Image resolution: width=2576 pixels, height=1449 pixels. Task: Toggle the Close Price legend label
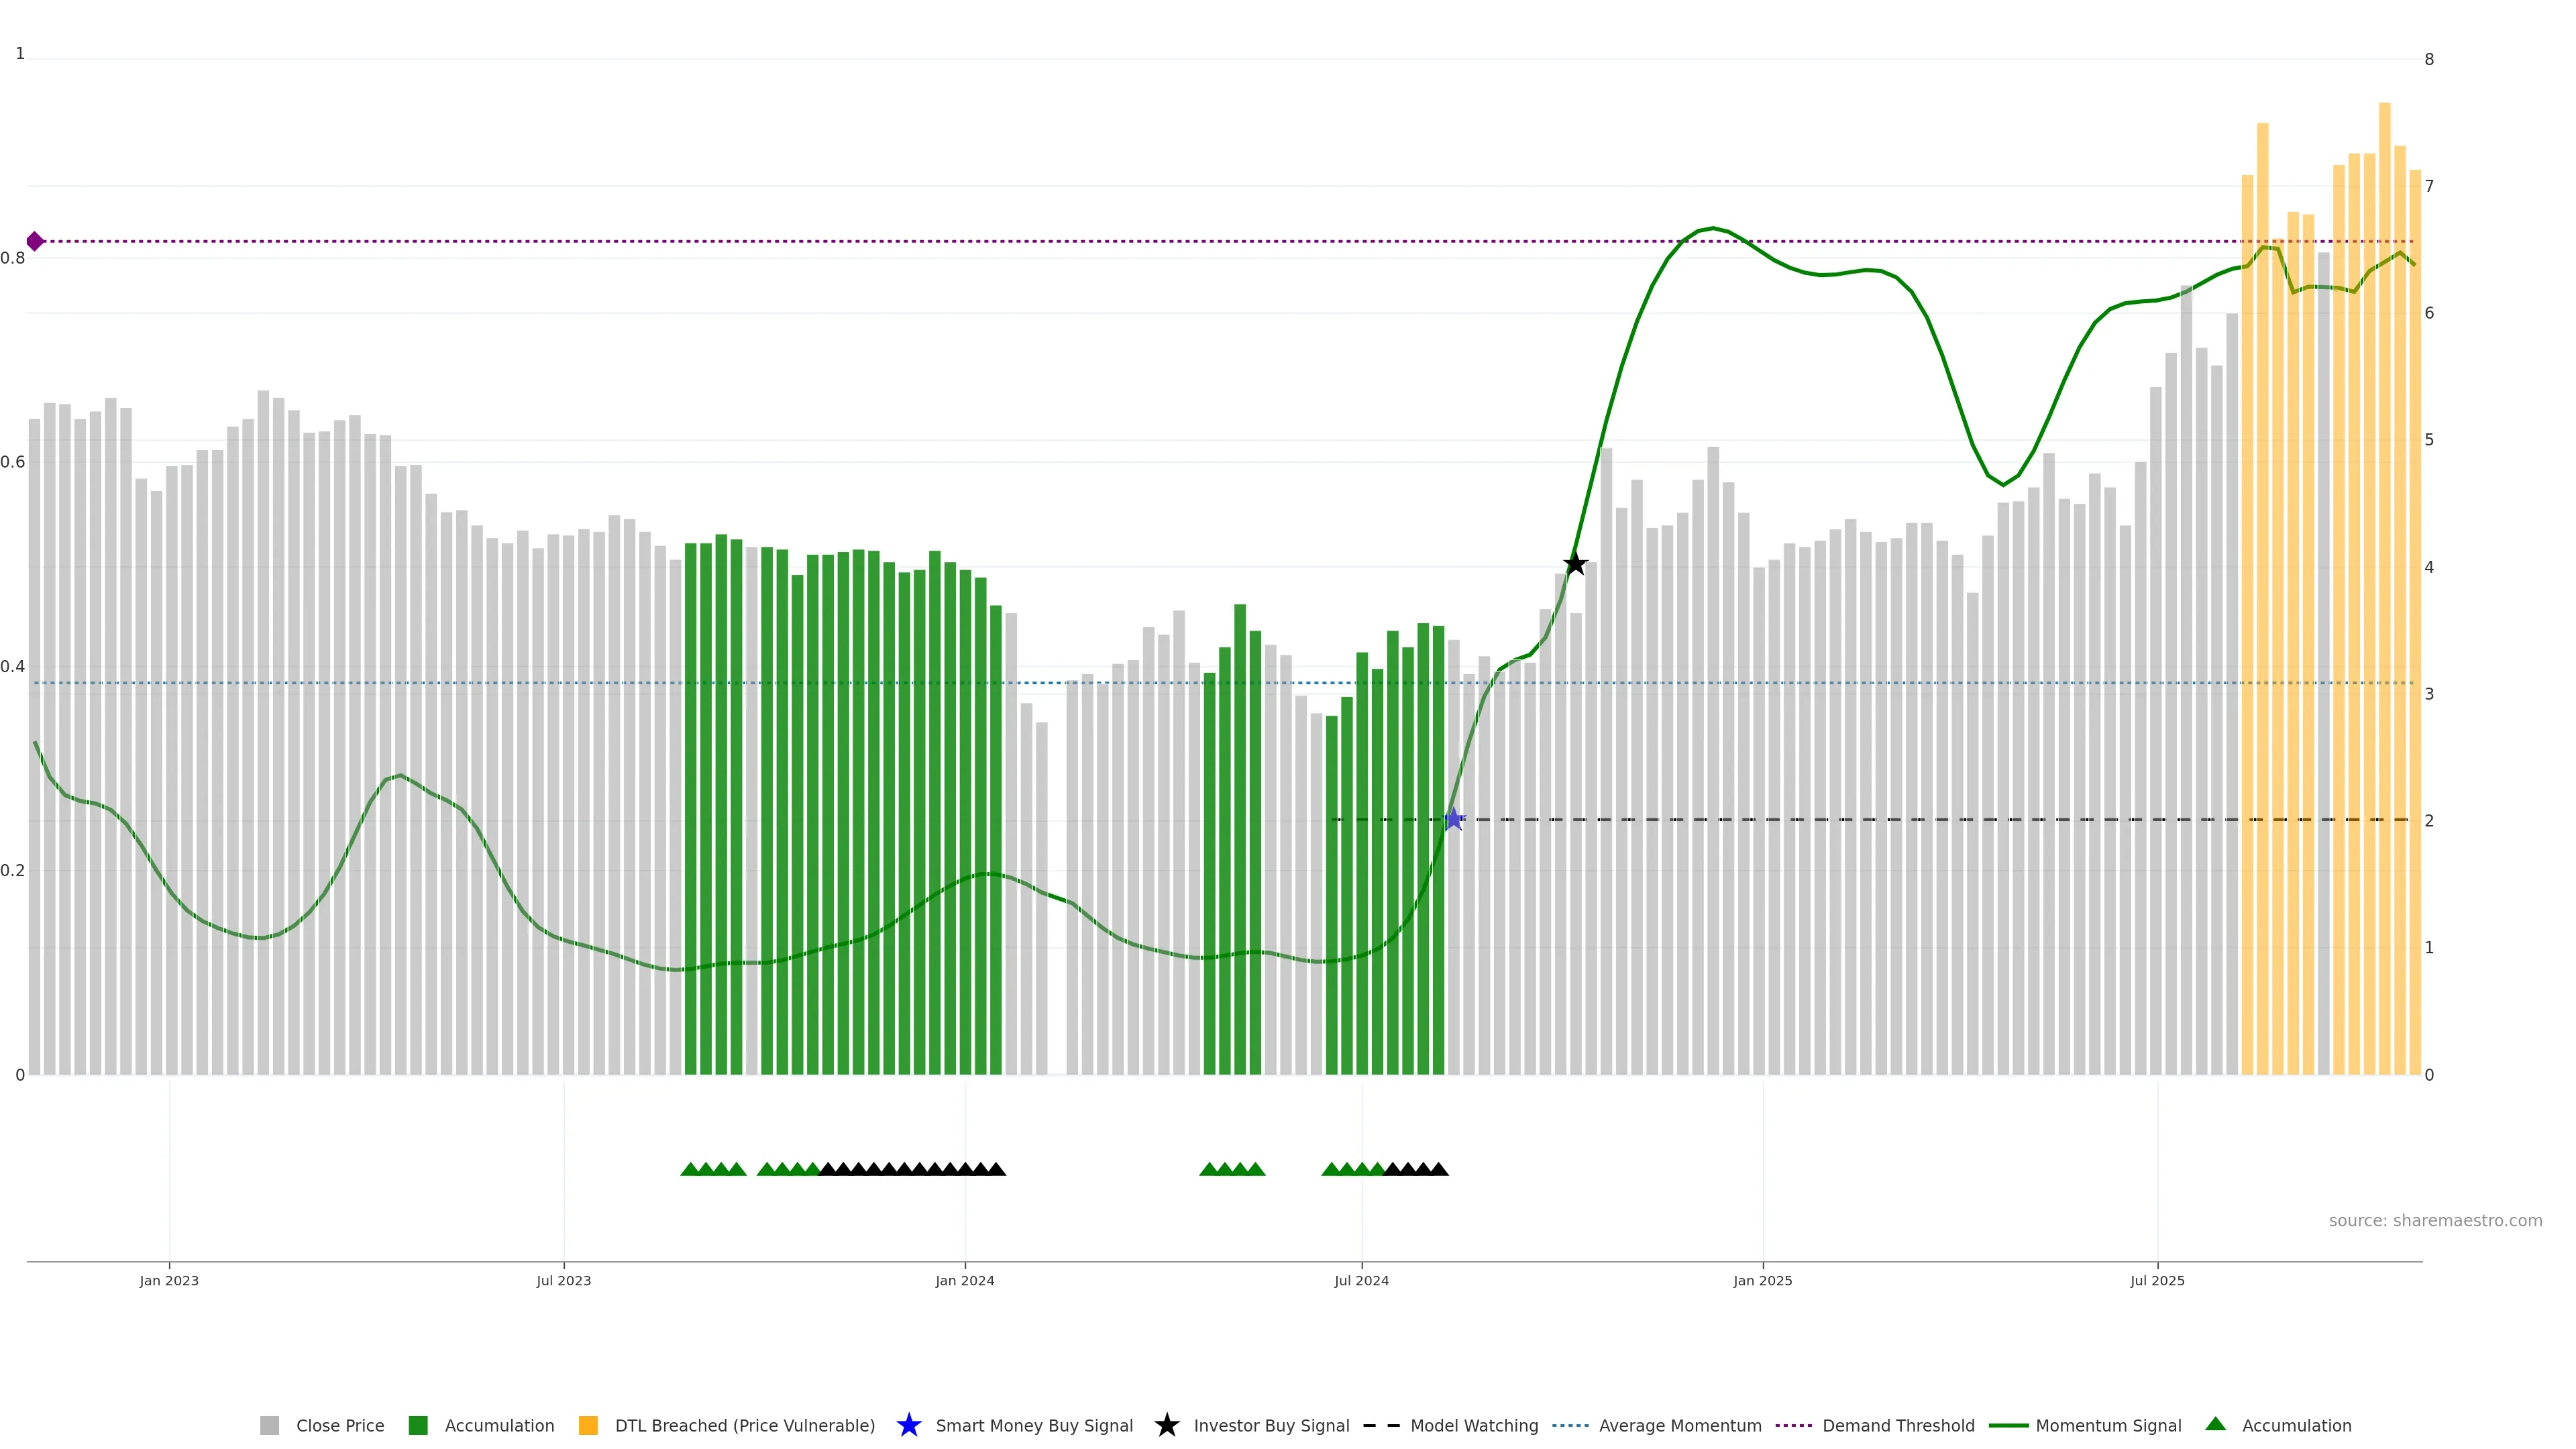[340, 1425]
